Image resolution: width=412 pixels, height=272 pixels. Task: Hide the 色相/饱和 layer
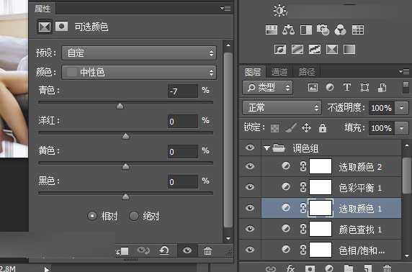click(x=250, y=250)
